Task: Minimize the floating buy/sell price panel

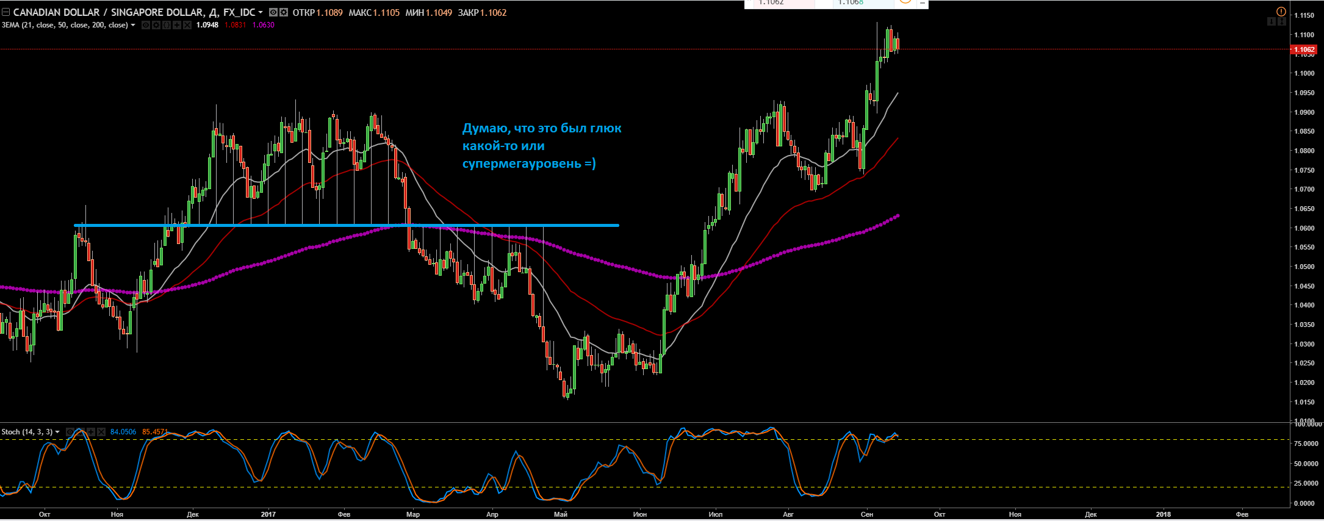Action: [923, 3]
